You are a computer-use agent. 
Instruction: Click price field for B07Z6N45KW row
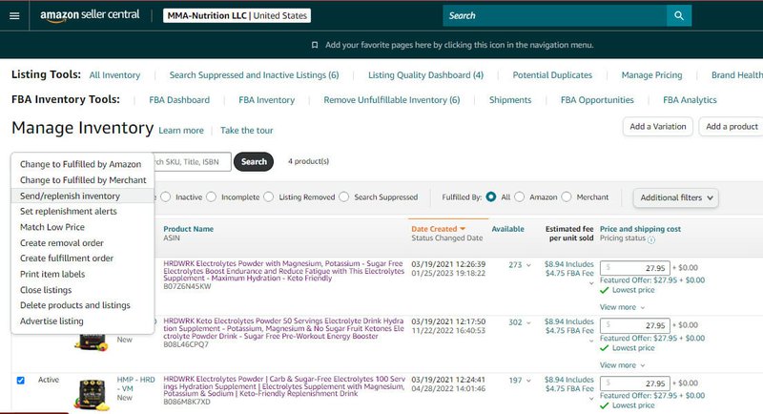pyautogui.click(x=634, y=268)
